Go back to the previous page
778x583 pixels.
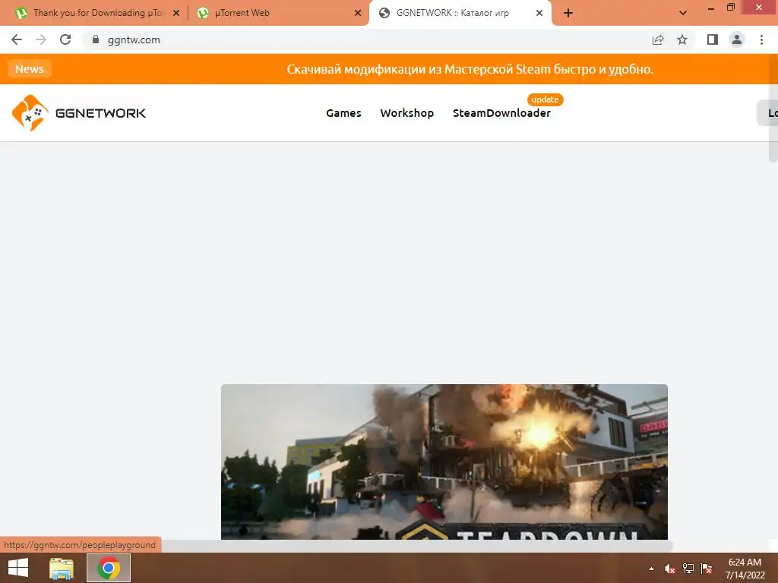point(17,39)
